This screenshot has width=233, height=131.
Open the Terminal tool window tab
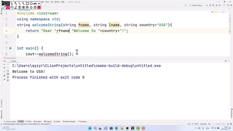click(48, 122)
